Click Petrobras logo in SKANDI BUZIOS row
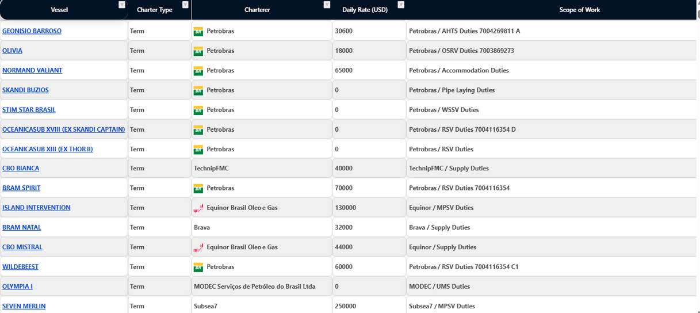Screen dimensions: 700x313 pyautogui.click(x=198, y=90)
